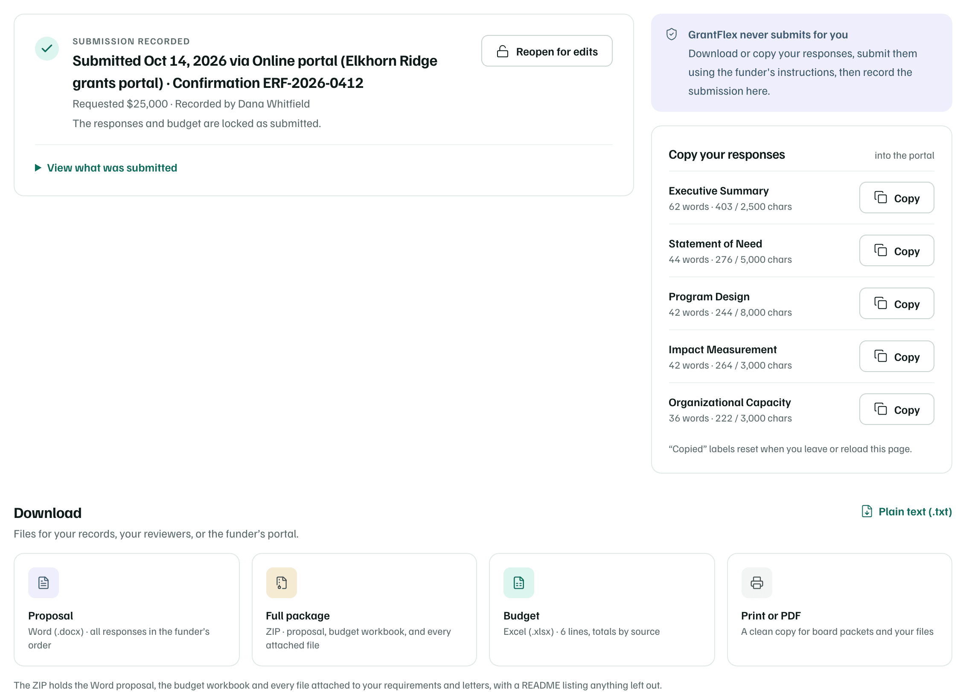Click the copy icon for Organizational Capacity
The width and height of the screenshot is (966, 692).
pyautogui.click(x=881, y=409)
